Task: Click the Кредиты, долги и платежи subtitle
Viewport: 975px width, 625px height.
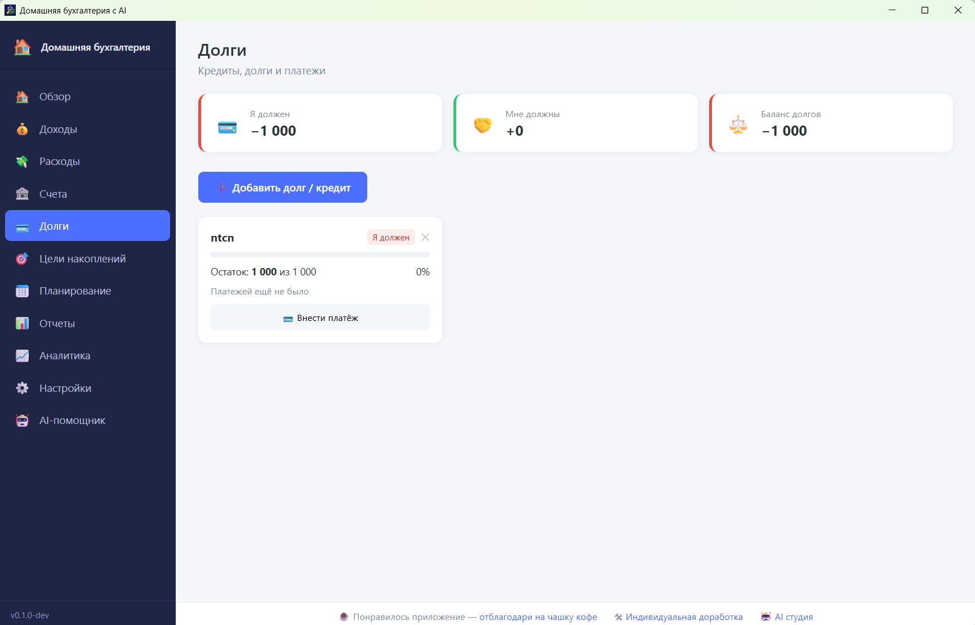Action: [262, 71]
